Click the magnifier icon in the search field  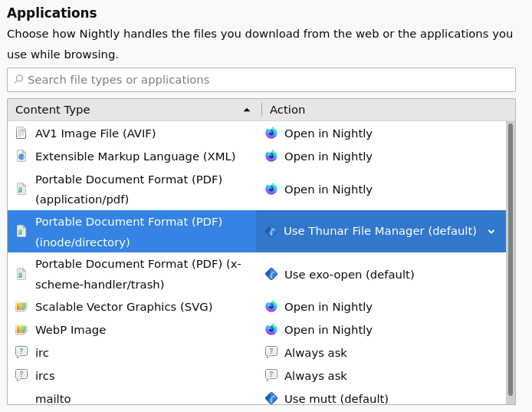[18, 80]
